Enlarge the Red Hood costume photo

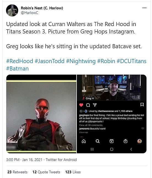[x=41, y=114]
